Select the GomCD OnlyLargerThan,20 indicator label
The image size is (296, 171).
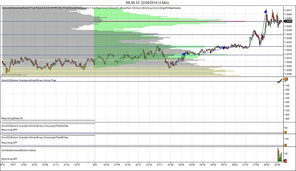click(35, 126)
